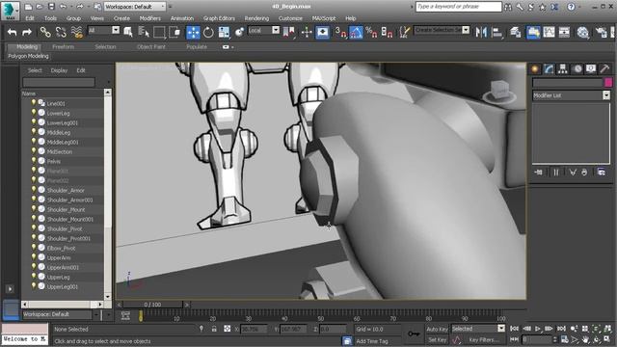
Task: Open the Modifiers menu
Action: (150, 18)
